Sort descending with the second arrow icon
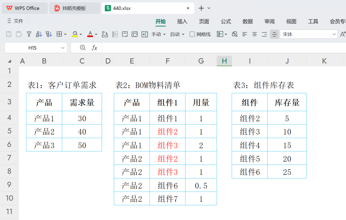Viewport: 346px width, 220px height. 49,34
